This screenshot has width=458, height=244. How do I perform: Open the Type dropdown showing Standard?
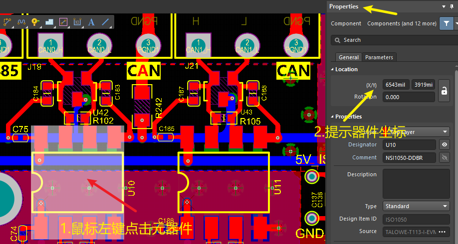416,206
